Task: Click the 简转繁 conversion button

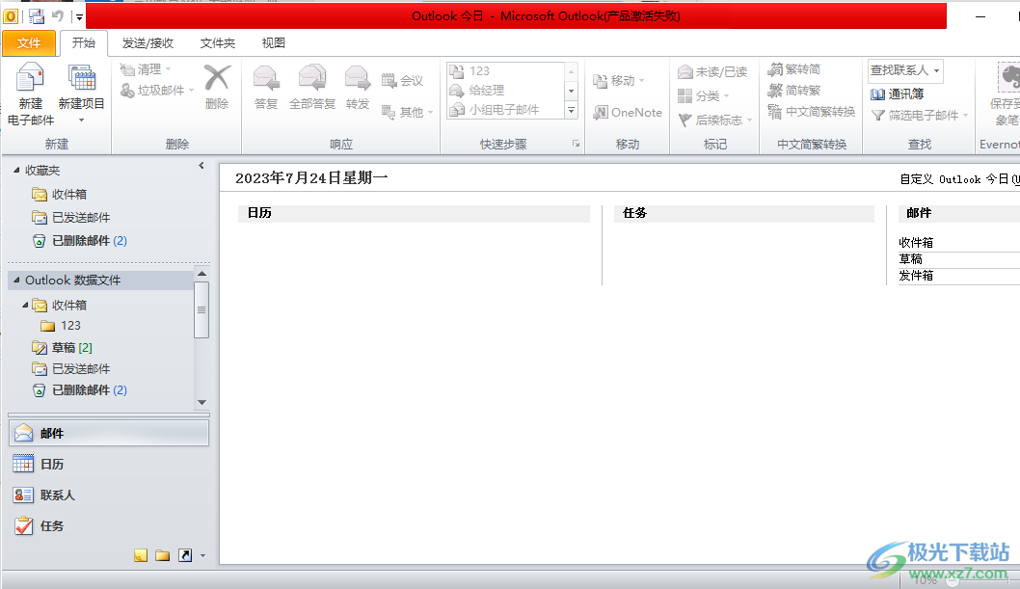Action: (794, 91)
